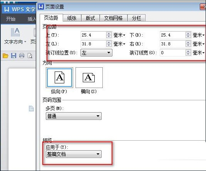
Task: Open the 开始 ribbon menu
Action: click(10, 19)
